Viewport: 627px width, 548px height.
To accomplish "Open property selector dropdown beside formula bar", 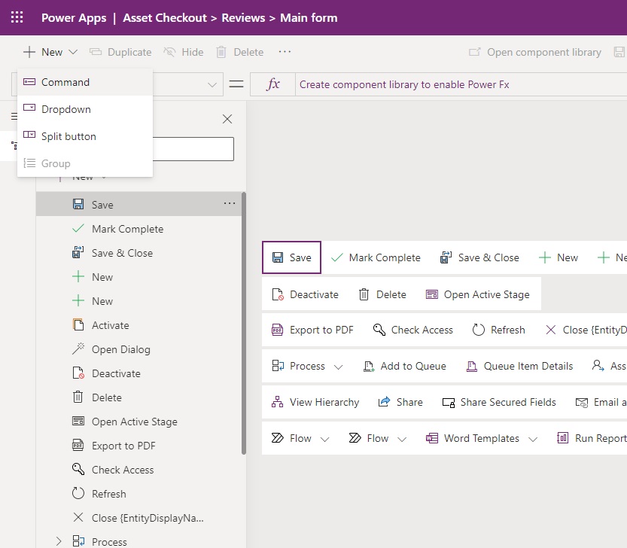I will [x=212, y=85].
